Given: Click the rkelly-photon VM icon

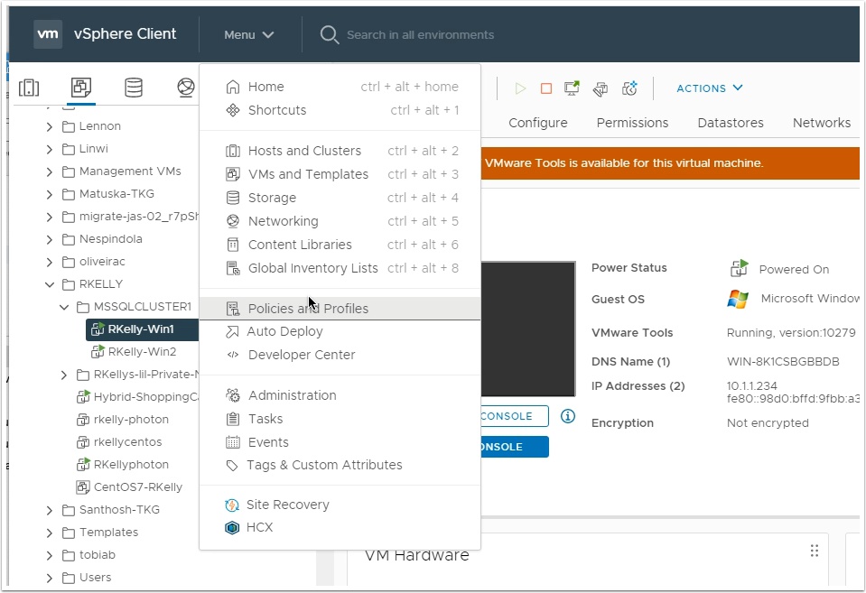Looking at the screenshot, I should tap(83, 419).
